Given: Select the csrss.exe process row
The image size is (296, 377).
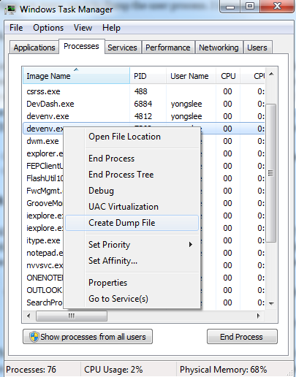Looking at the screenshot, I should pyautogui.click(x=144, y=91).
